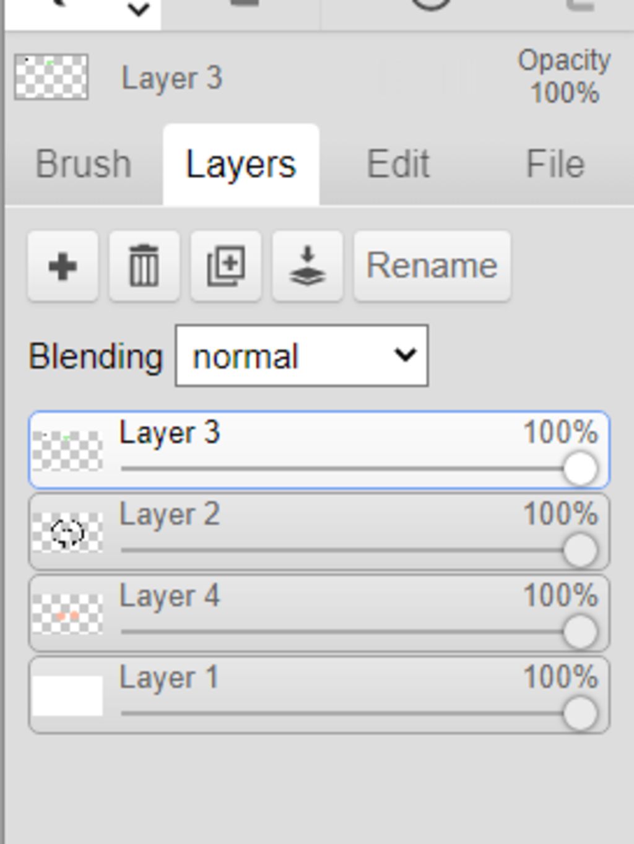The image size is (634, 844).
Task: Click Layer 2 thumbnail with circle sketch
Action: 67,533
